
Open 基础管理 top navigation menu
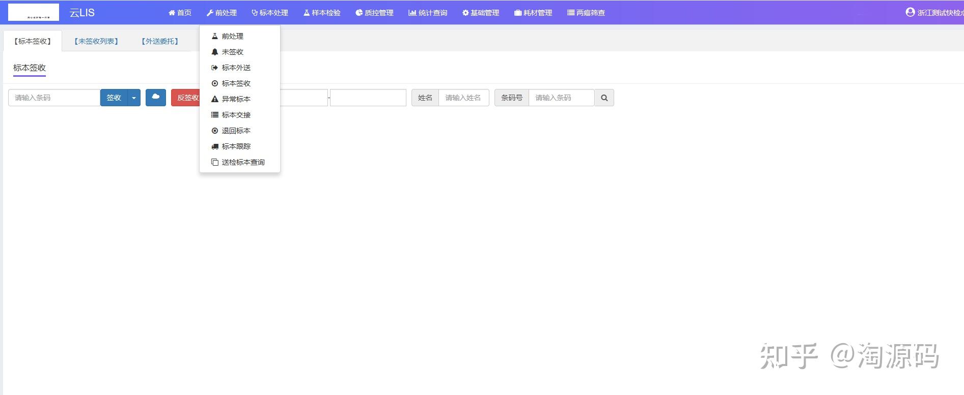481,13
